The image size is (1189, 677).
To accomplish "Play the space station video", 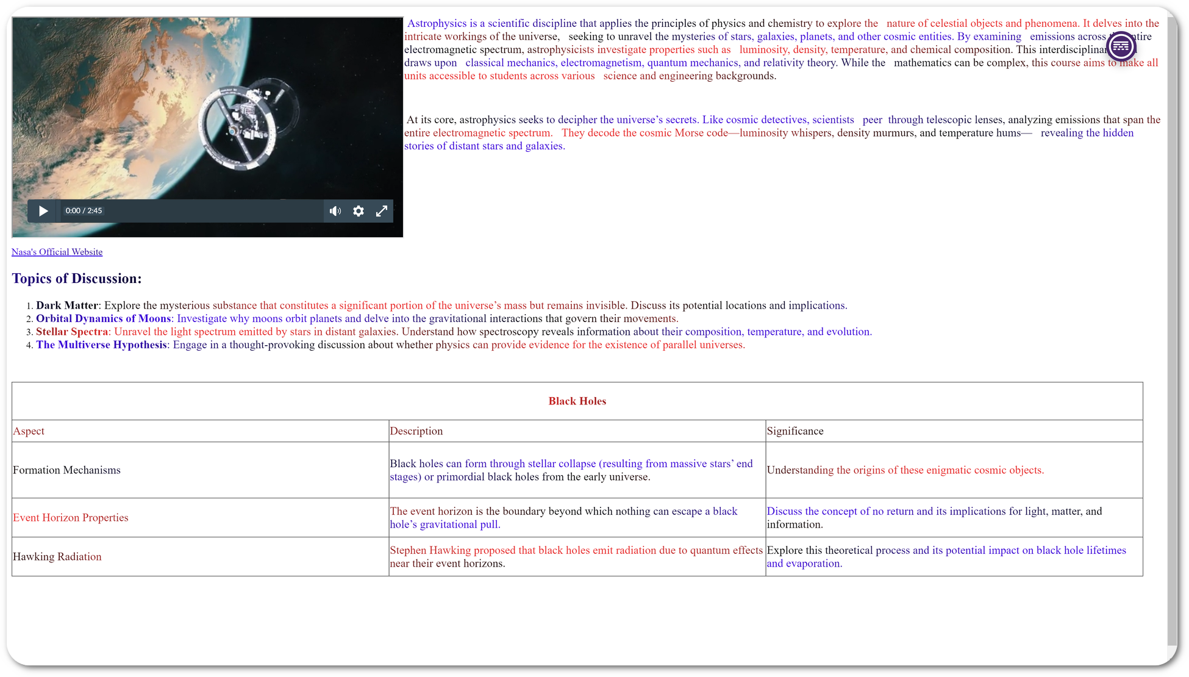I will [x=43, y=211].
